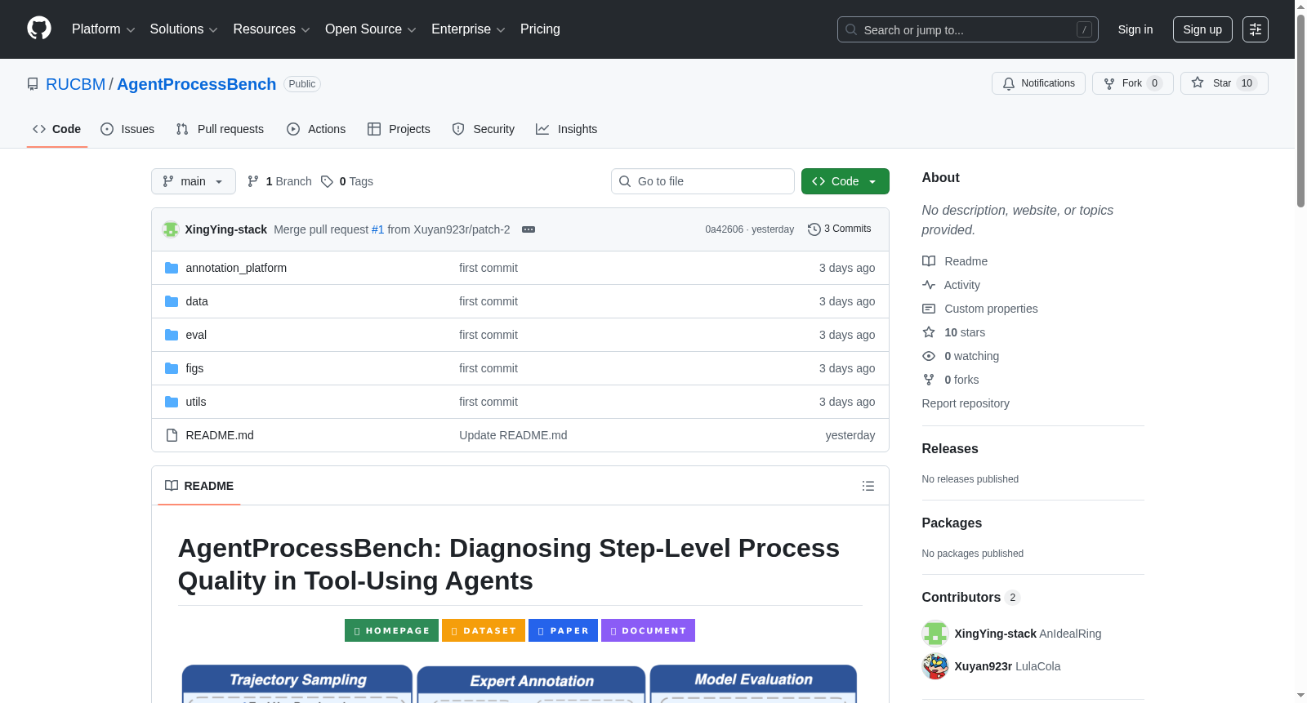
Task: Switch to the Insights tab
Action: [567, 129]
